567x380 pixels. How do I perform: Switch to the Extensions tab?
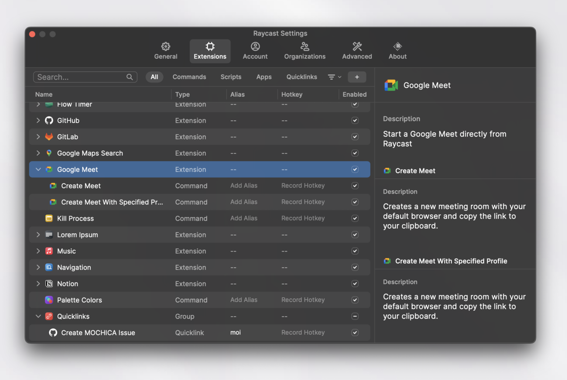click(210, 51)
